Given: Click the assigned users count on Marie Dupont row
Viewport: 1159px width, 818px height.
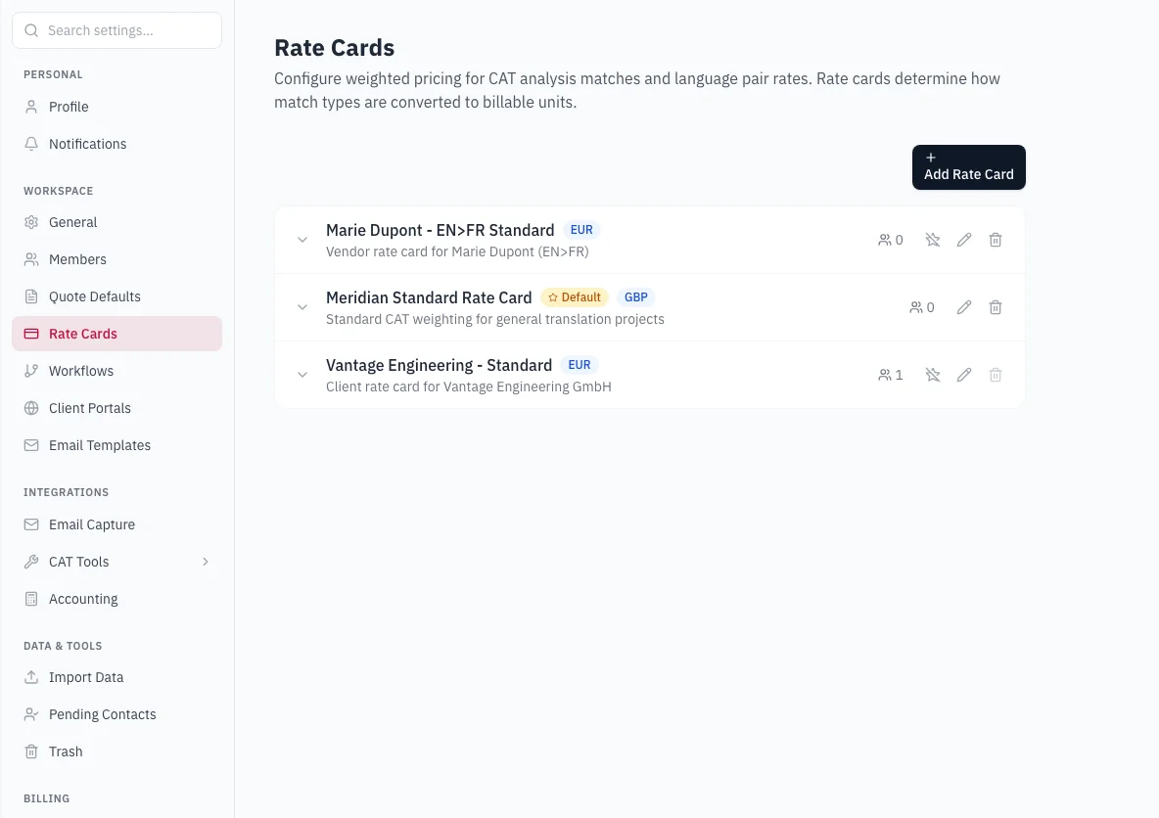Looking at the screenshot, I should (x=891, y=240).
